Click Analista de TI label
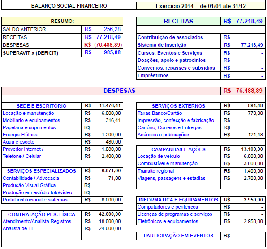Screen dimensions: 267x249 point(18,228)
